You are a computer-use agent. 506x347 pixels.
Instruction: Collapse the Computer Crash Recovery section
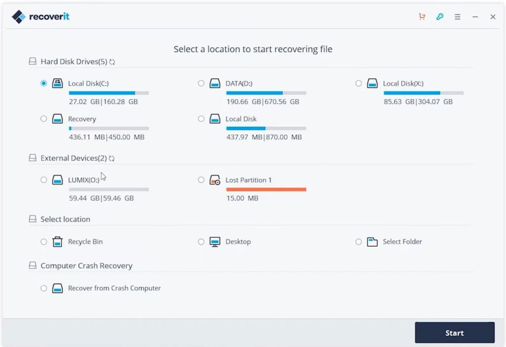click(x=33, y=266)
